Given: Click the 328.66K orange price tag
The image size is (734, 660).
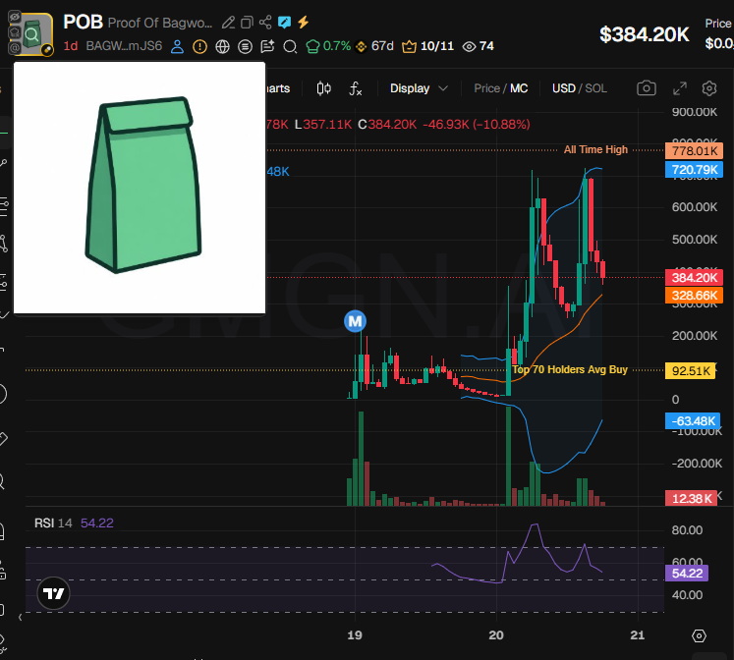Looking at the screenshot, I should (x=695, y=296).
